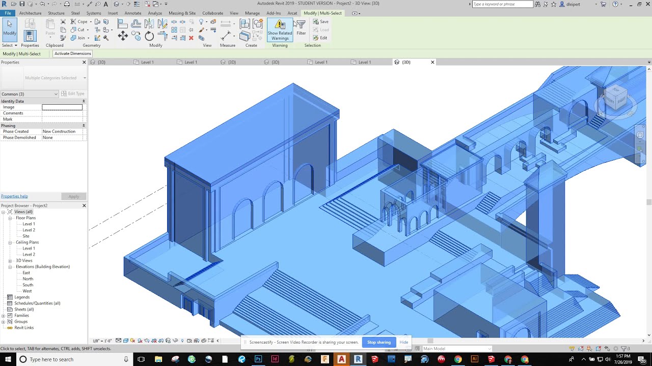This screenshot has height=366, width=652.
Task: Click Save selection
Action: [320, 22]
